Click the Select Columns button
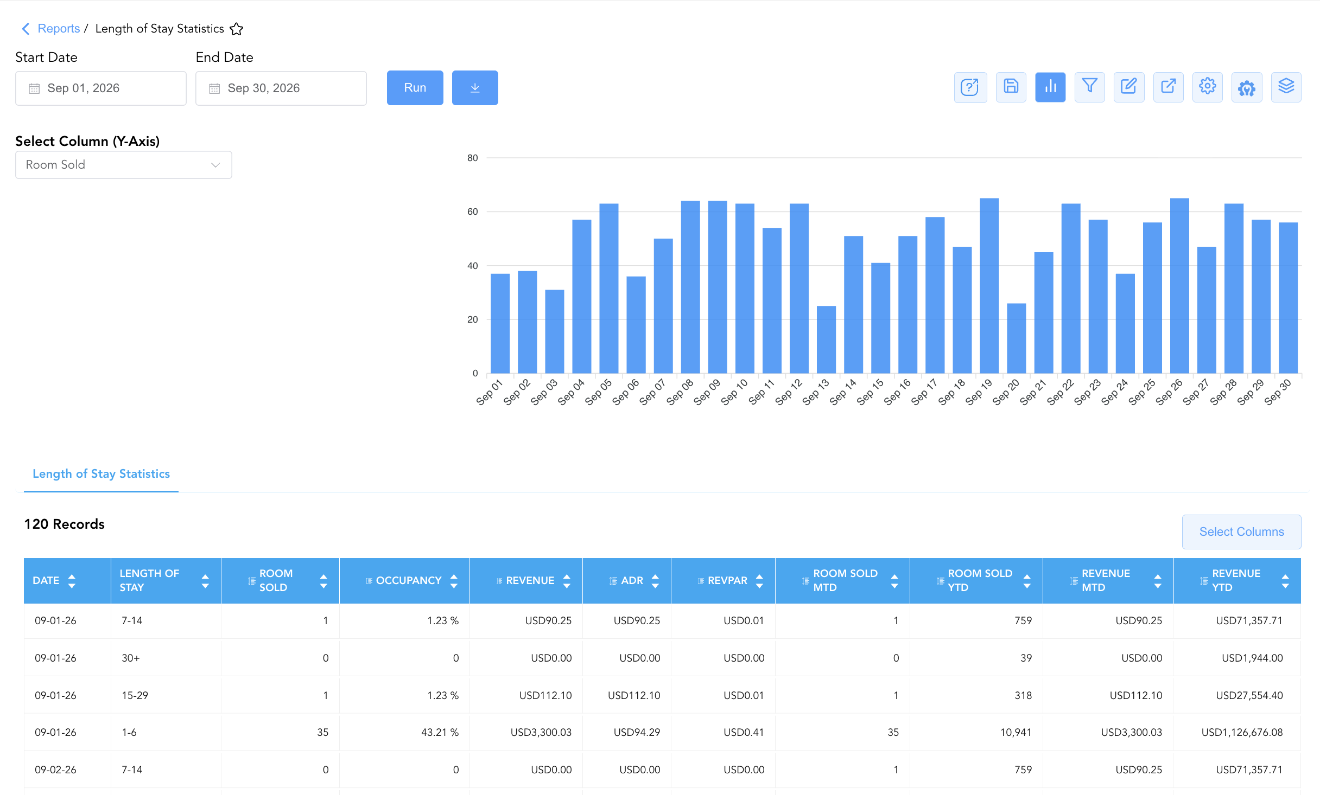 pyautogui.click(x=1242, y=532)
